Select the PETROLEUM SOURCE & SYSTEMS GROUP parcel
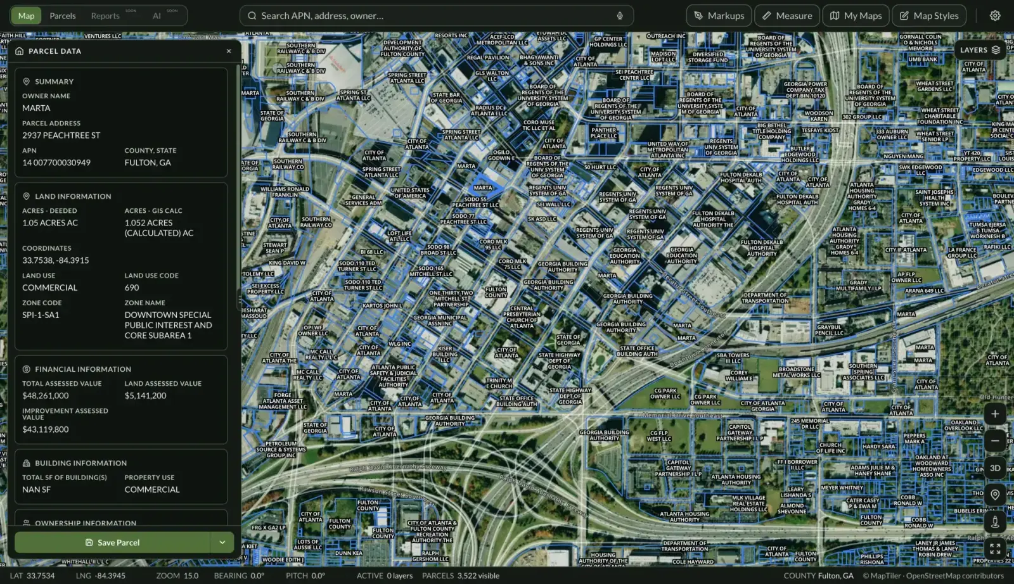1014x584 pixels. pos(281,450)
